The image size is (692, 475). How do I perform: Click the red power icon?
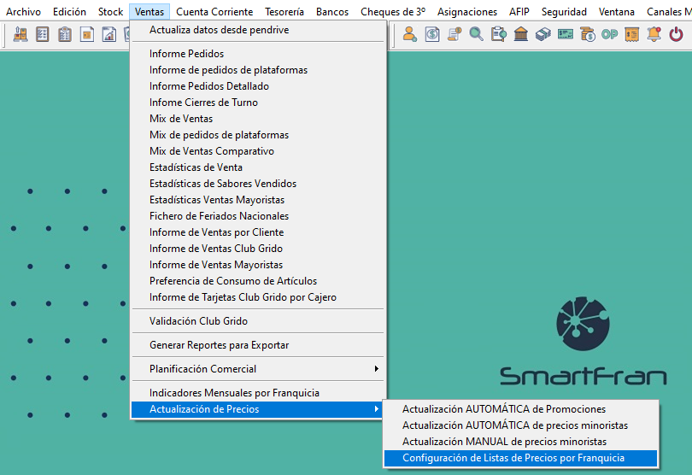(x=676, y=34)
